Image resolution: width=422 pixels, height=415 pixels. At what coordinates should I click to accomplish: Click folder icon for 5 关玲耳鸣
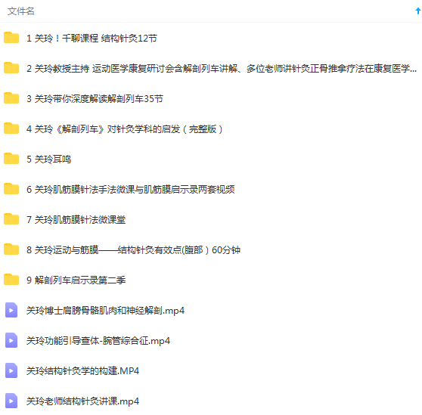pos(11,159)
